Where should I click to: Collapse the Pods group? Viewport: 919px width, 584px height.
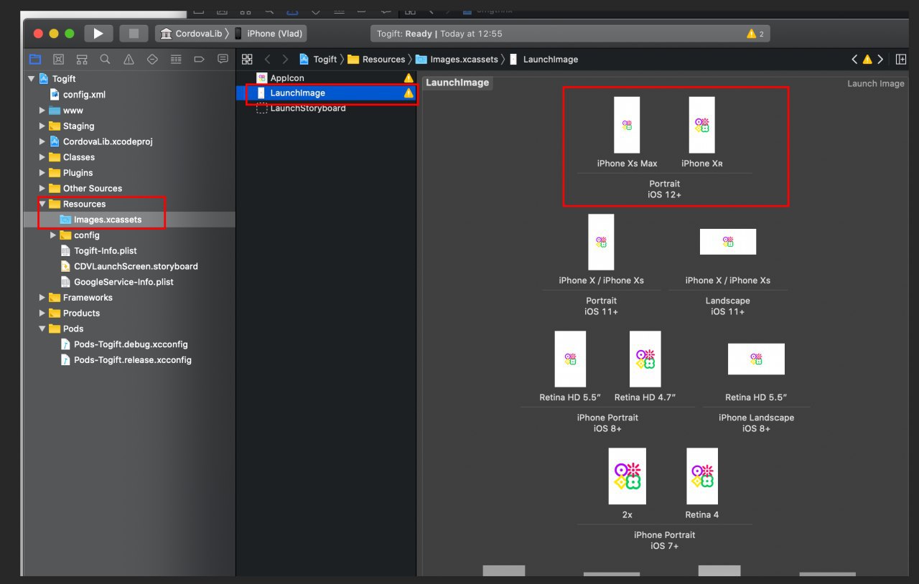(42, 329)
